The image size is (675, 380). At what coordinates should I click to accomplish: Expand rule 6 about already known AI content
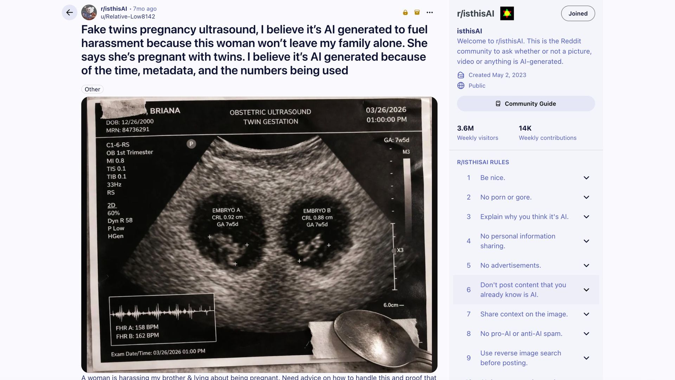[x=526, y=290]
